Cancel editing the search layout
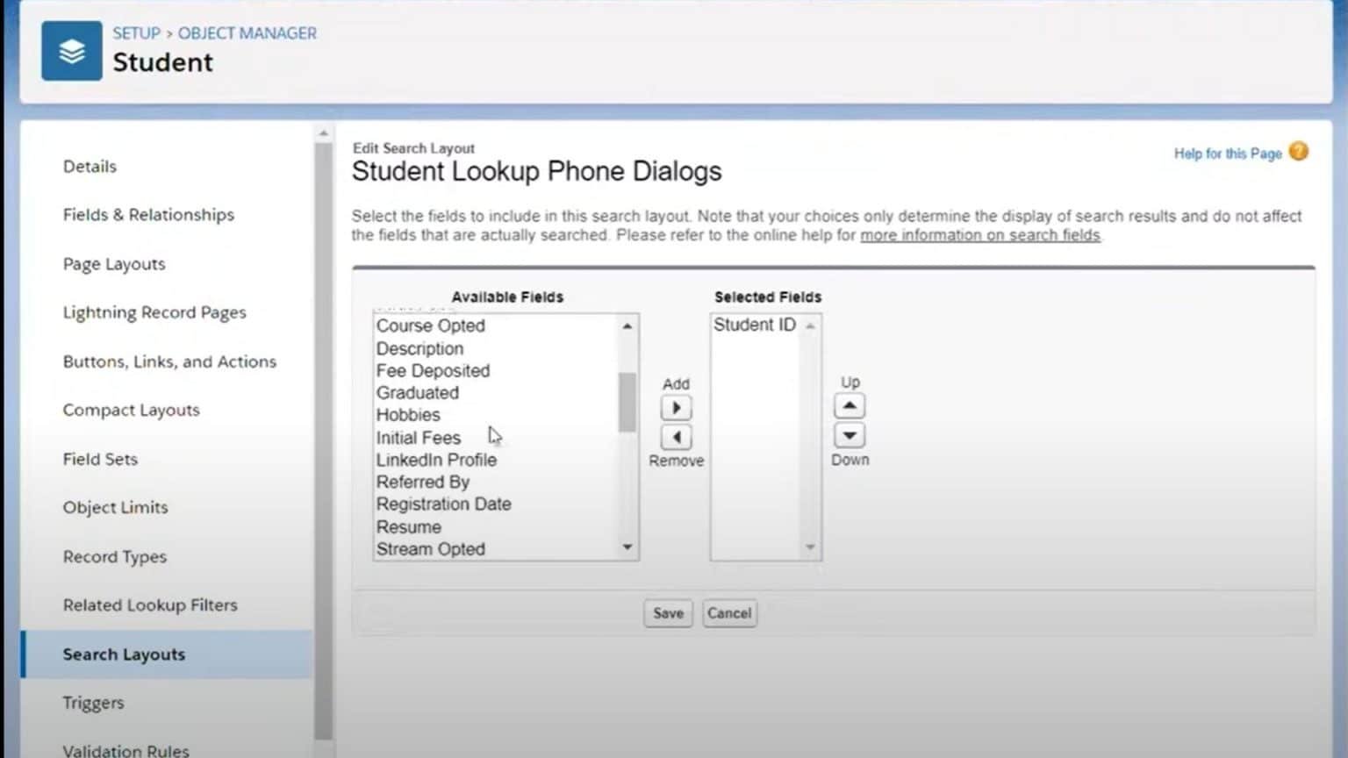The height and width of the screenshot is (758, 1348). click(x=729, y=613)
